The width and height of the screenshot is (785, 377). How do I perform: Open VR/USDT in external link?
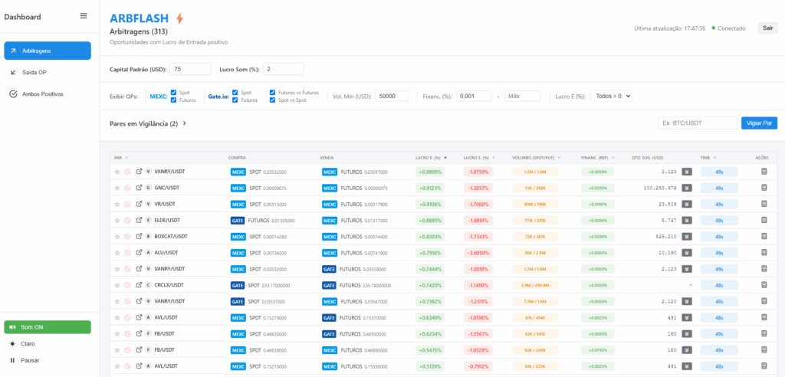tap(139, 204)
